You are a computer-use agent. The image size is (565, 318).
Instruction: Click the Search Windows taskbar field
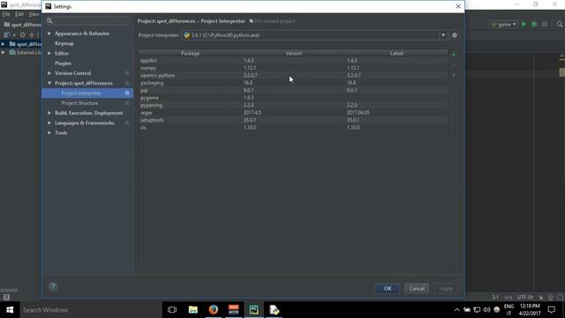(x=90, y=310)
